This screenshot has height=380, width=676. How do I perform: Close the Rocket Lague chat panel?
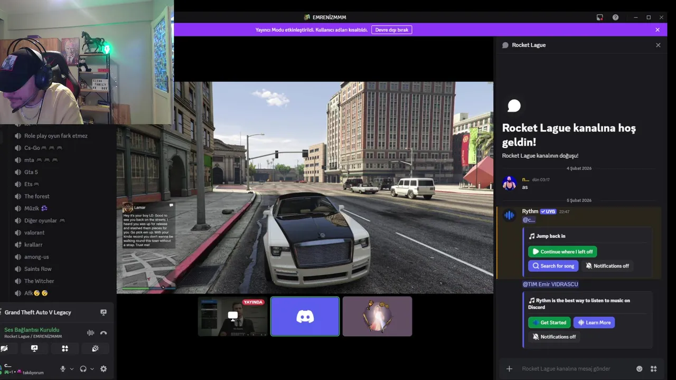658,45
